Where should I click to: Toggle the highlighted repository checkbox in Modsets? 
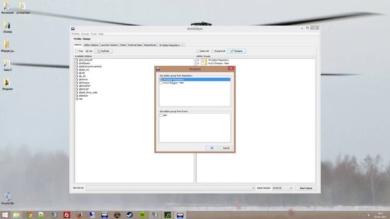[161, 80]
